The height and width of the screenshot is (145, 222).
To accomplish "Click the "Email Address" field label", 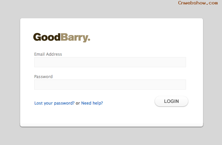I will pyautogui.click(x=48, y=54).
